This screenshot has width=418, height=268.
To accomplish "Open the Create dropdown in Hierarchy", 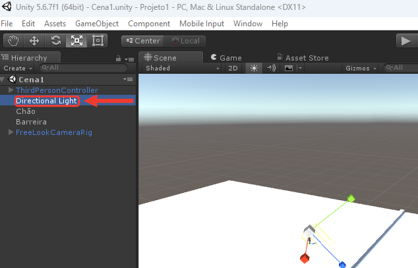I will (x=18, y=68).
